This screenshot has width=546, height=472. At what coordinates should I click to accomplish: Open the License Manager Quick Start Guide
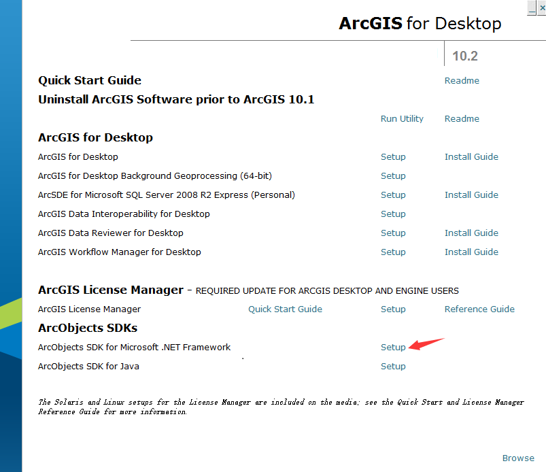(285, 309)
